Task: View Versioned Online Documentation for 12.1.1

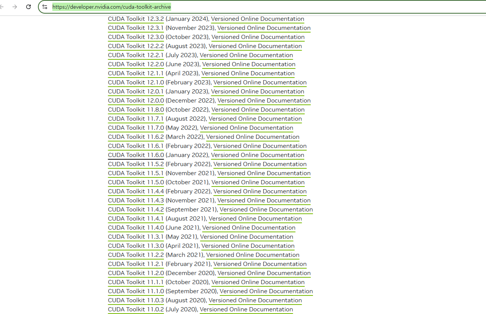Action: pos(248,73)
